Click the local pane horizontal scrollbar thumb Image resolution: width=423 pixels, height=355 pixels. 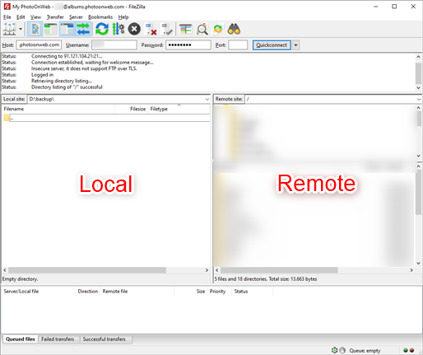tap(87, 270)
